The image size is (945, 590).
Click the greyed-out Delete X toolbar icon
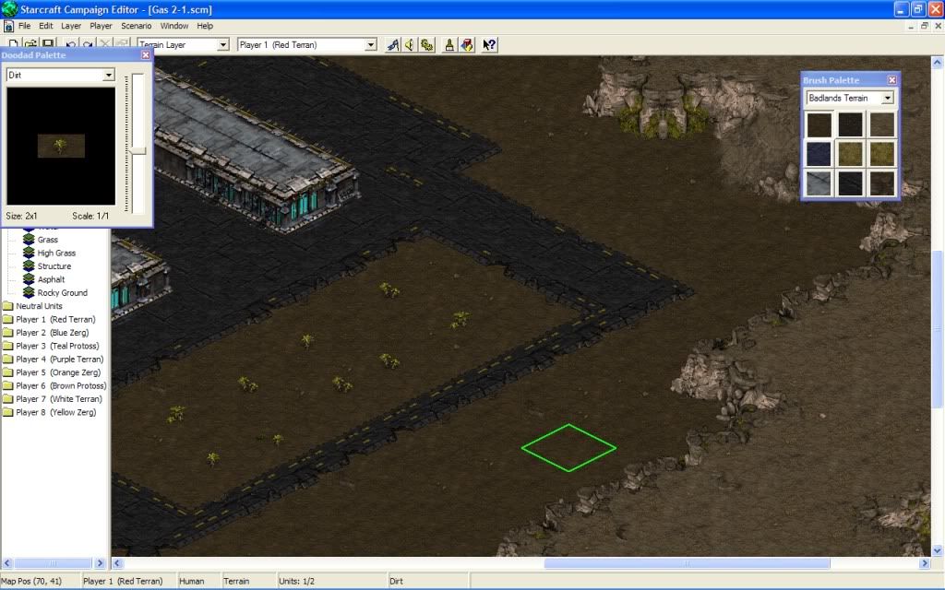[x=105, y=44]
